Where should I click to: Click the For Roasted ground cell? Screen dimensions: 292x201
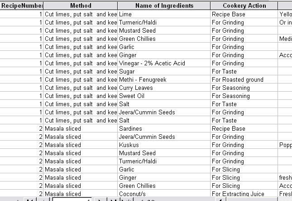click(244, 80)
